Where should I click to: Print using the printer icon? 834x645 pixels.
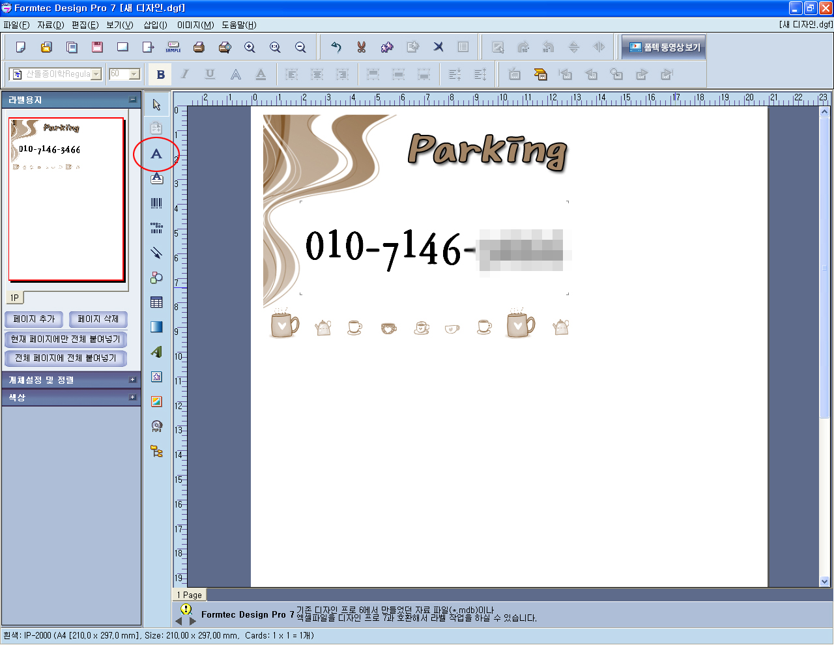click(199, 47)
